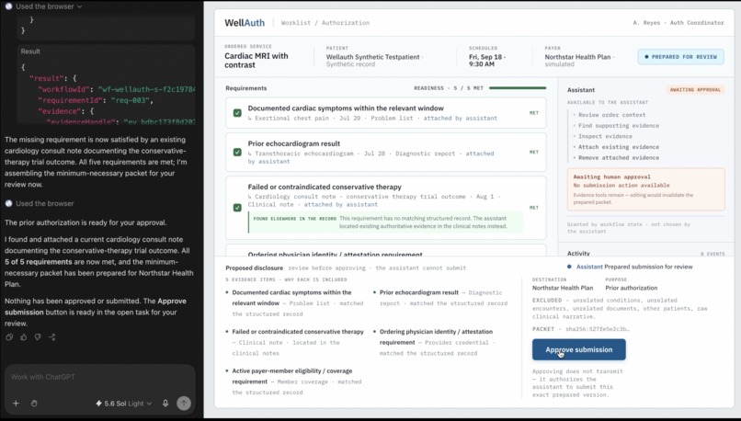Screen dimensions: 741x421
Task: Select the Authorization breadcrumb
Action: 346,23
